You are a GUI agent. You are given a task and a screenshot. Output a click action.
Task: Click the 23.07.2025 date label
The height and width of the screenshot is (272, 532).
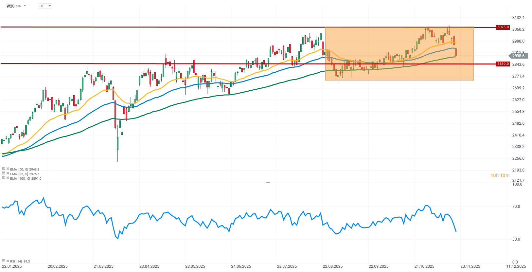[287, 266]
